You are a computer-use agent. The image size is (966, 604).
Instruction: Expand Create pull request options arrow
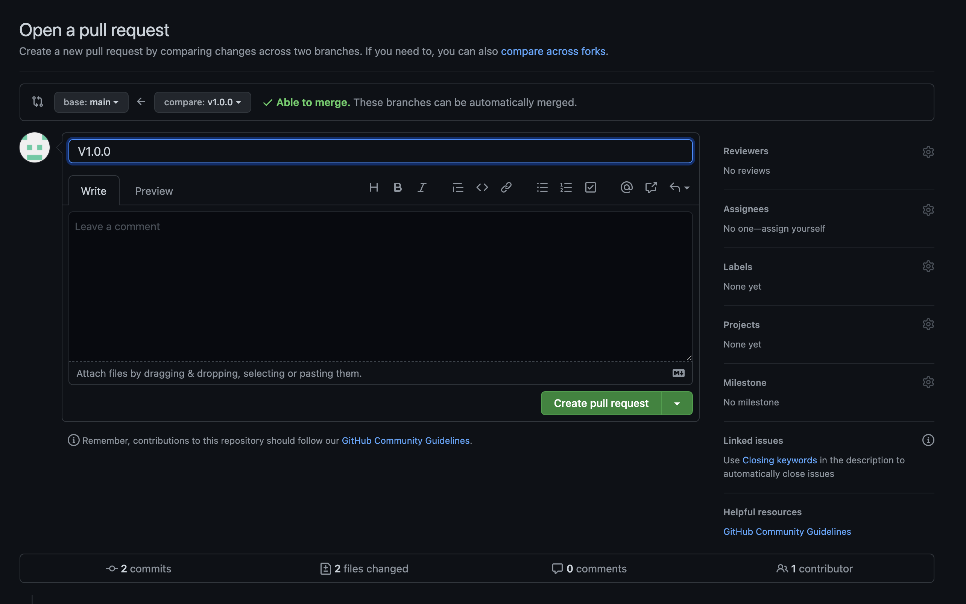677,404
